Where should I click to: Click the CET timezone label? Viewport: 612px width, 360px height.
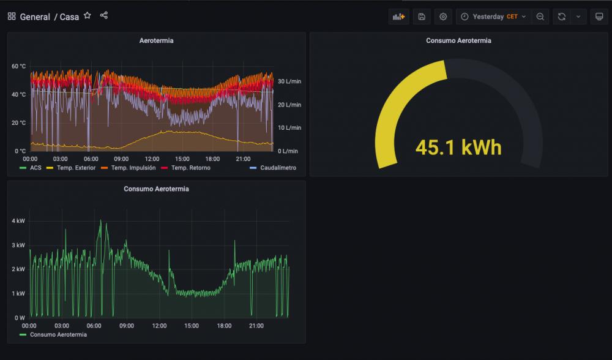[512, 17]
